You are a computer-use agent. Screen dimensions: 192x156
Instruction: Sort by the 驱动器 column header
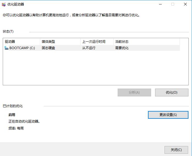pos(21,41)
